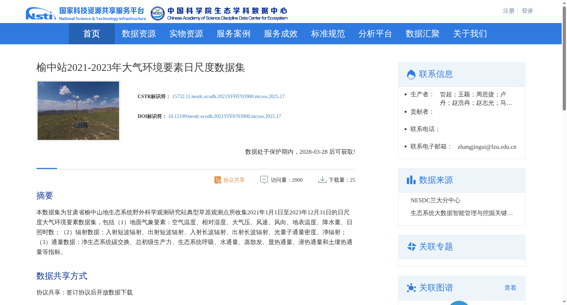Click the 摘要 section heading
The height and width of the screenshot is (305, 567).
(45, 196)
